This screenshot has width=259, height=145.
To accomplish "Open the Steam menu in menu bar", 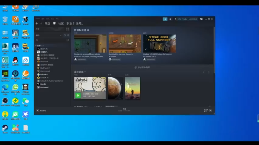I will pos(38,19).
